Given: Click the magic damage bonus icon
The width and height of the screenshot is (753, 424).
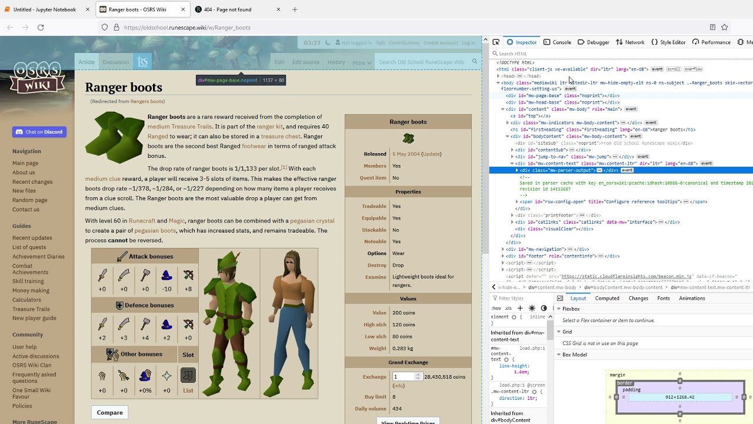Looking at the screenshot, I should [145, 375].
